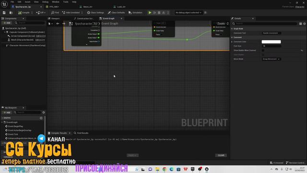
Task: Open play options three-dot menu
Action: 168,12
